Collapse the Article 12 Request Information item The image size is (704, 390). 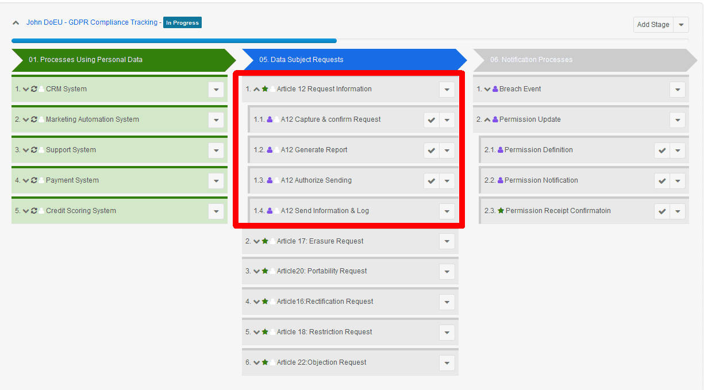(256, 89)
